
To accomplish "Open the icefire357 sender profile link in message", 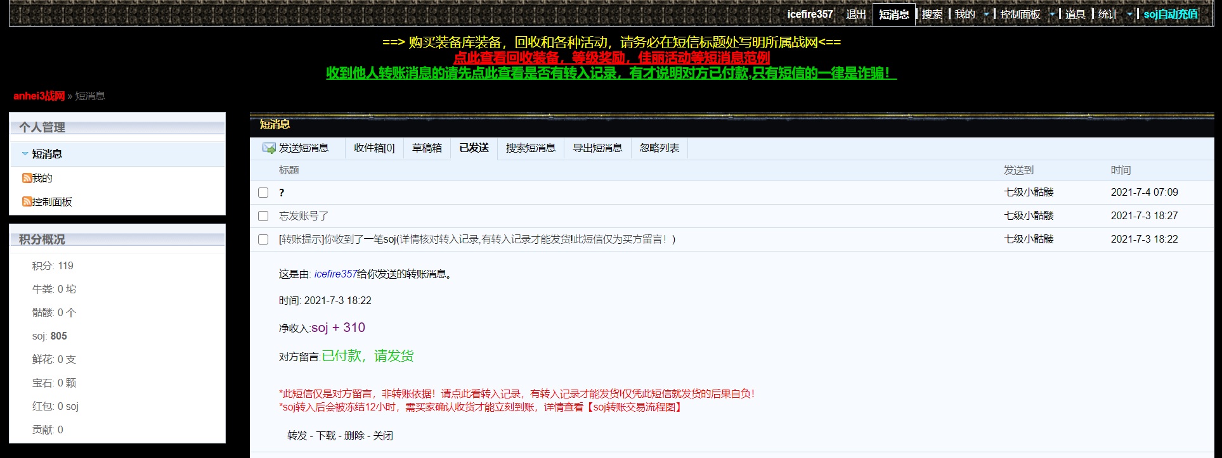I will [335, 274].
